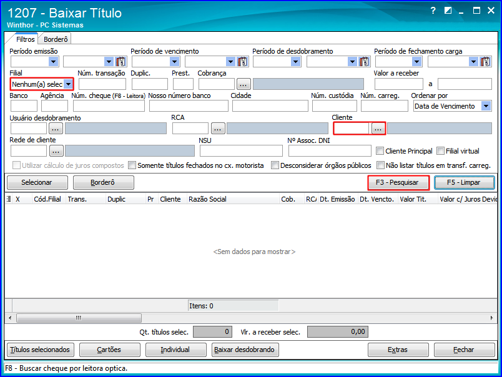The width and height of the screenshot is (502, 377).
Task: Open Período de fechamento carga start dropdown
Action: [416, 61]
